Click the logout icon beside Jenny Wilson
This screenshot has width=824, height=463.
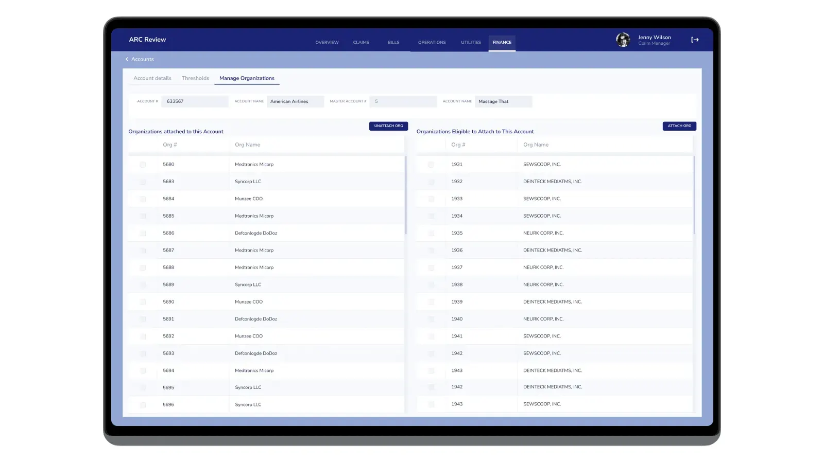point(695,40)
